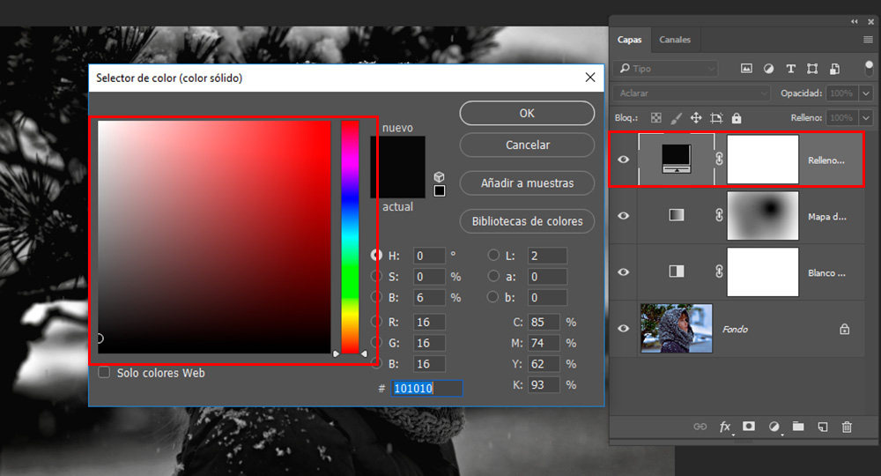This screenshot has height=476, width=881.
Task: Pick a color in the saturation-brightness field
Action: click(x=214, y=237)
